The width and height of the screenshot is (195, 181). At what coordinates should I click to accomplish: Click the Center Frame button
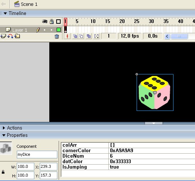point(68,36)
